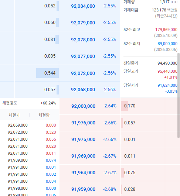This screenshot has height=196, width=180.
Task: Click the 체결가 column header
Action: [x=14, y=115]
